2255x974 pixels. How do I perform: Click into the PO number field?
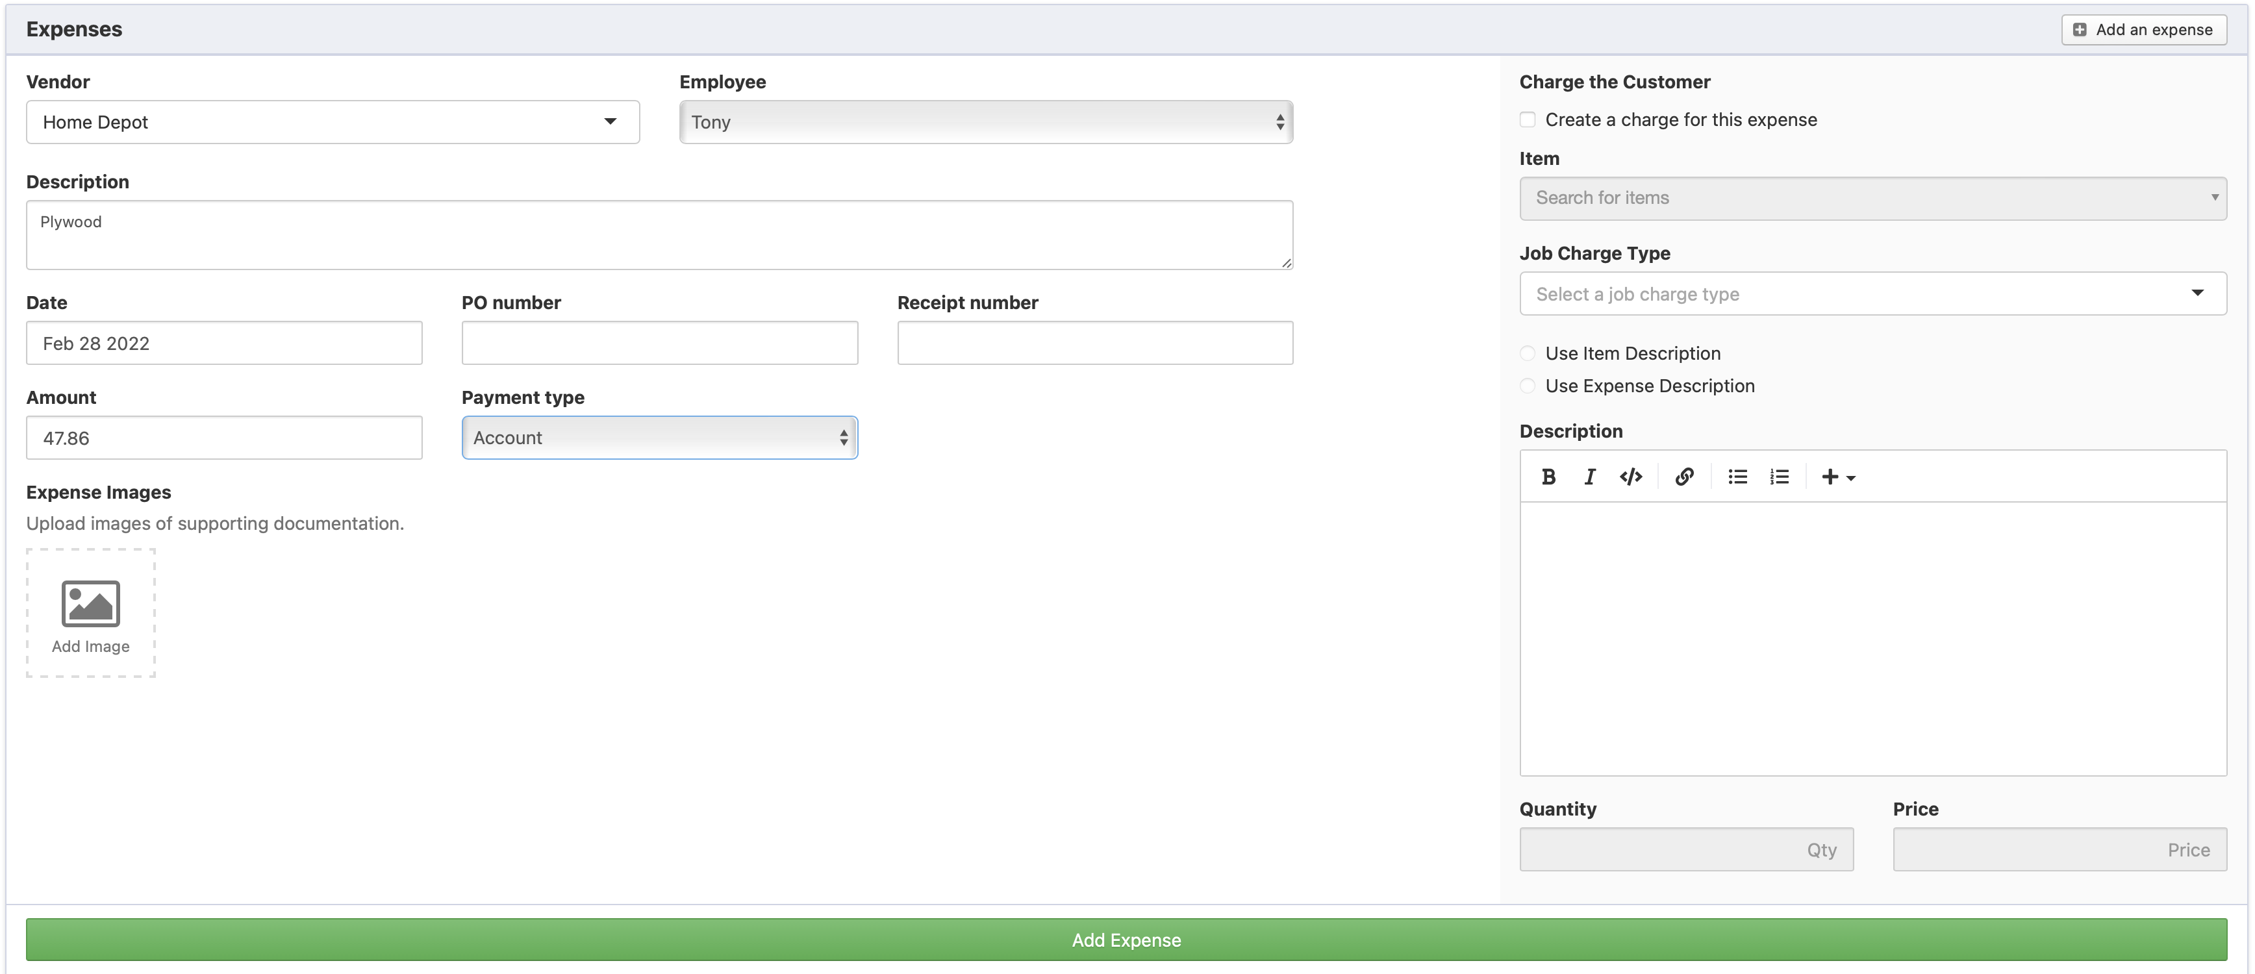[659, 343]
